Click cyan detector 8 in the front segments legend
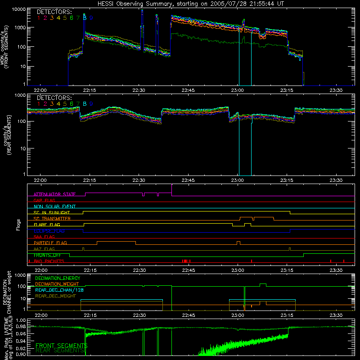Viewport: 360px width, 360px height. tap(85, 18)
